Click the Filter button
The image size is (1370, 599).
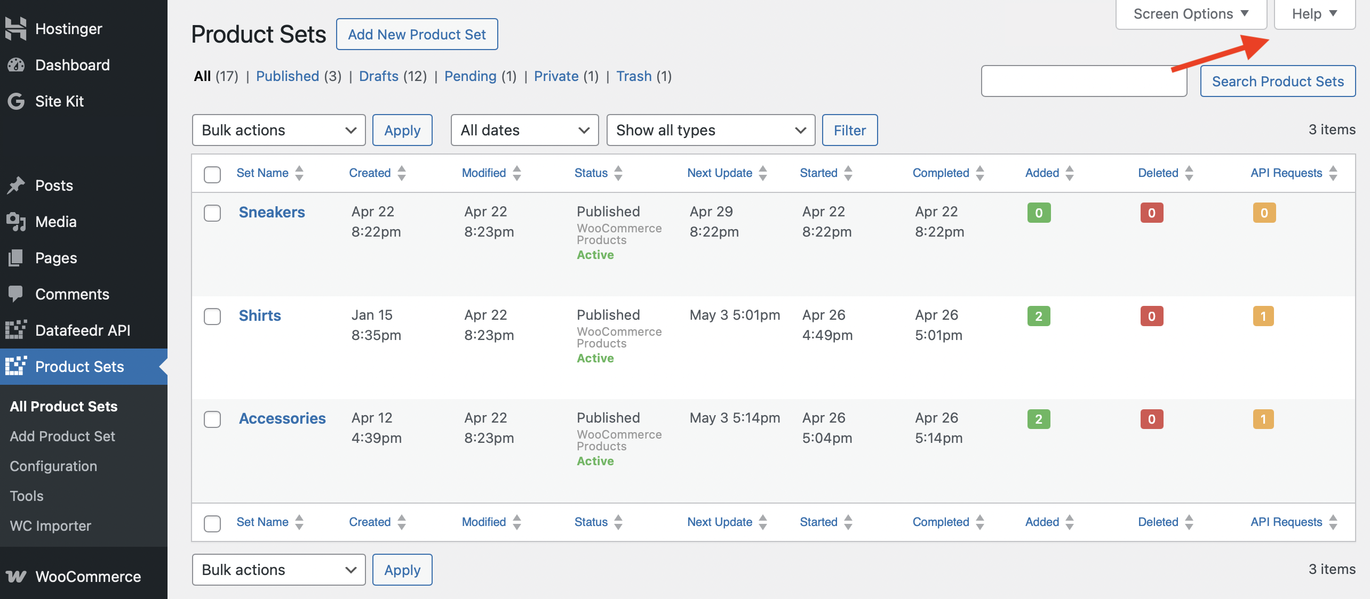coord(849,130)
